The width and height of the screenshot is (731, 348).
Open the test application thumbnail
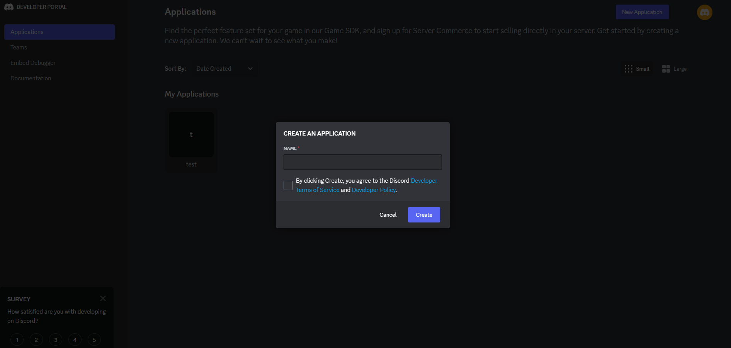click(x=191, y=134)
